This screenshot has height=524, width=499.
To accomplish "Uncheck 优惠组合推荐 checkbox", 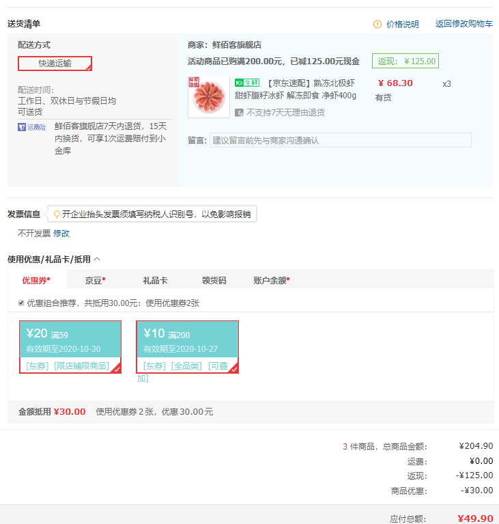I will click(x=21, y=303).
